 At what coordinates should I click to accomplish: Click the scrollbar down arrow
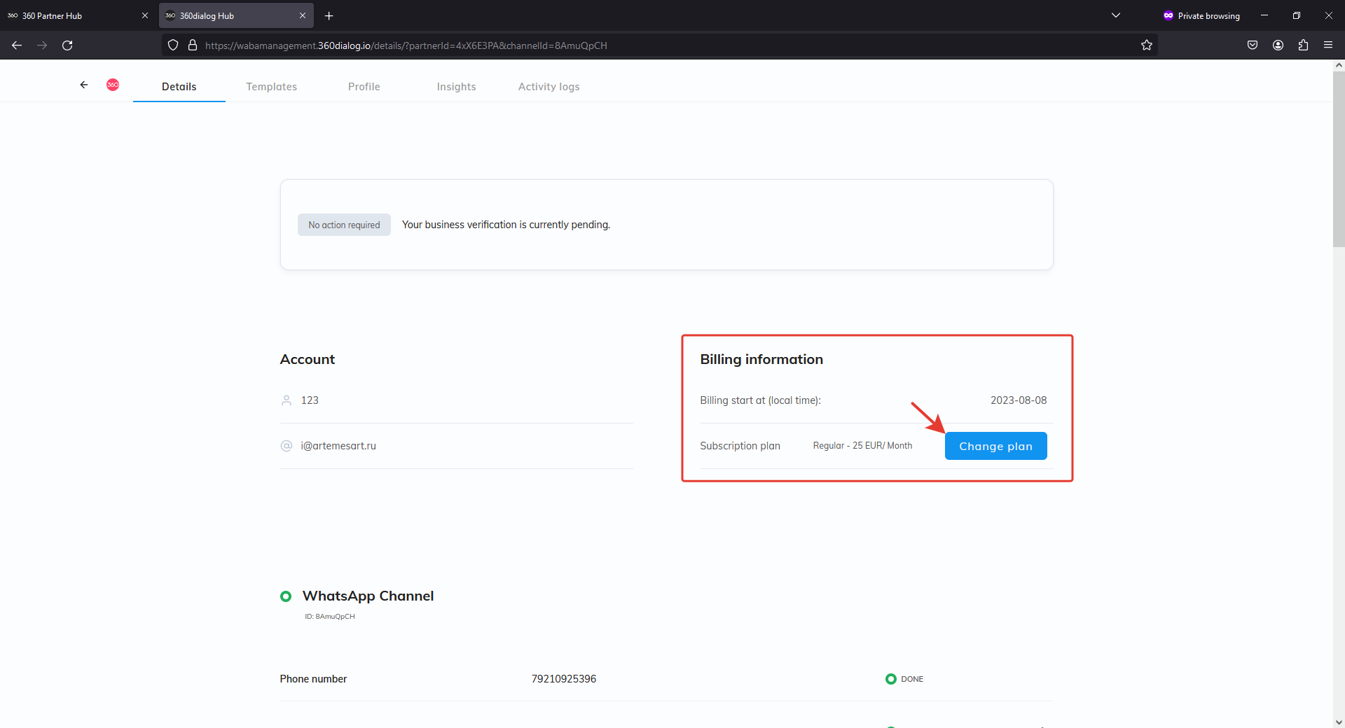pos(1339,722)
